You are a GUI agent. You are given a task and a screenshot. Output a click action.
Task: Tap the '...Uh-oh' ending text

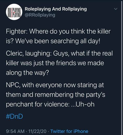tap(83, 104)
